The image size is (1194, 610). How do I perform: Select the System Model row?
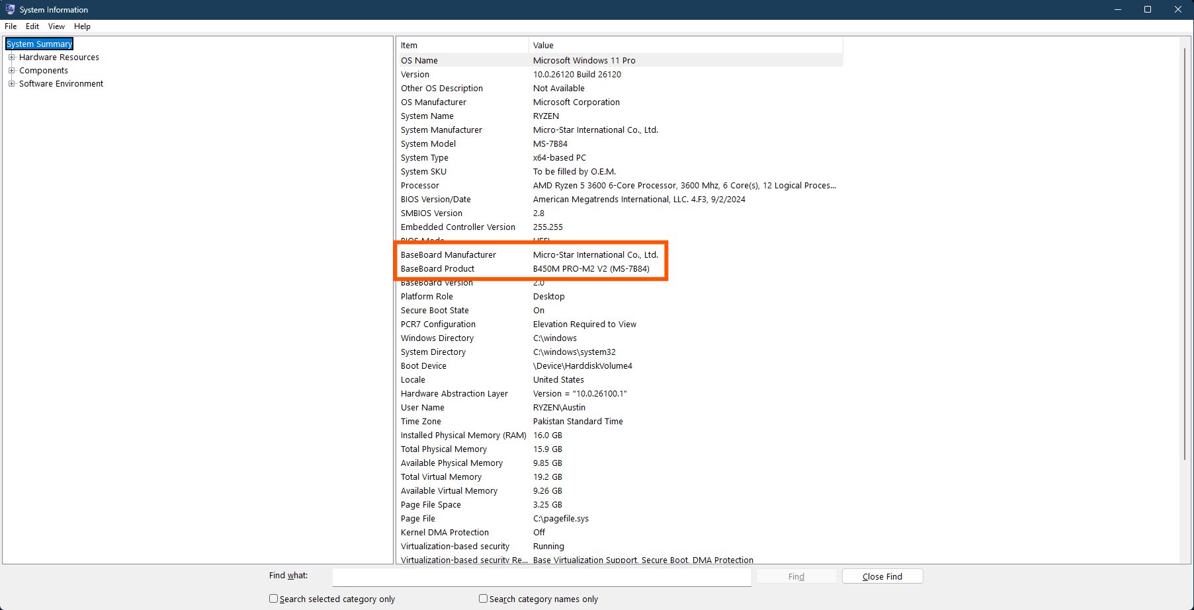tap(620, 143)
